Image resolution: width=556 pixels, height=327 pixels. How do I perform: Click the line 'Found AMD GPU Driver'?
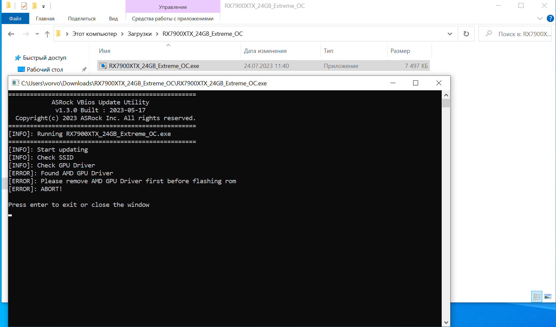(x=61, y=173)
